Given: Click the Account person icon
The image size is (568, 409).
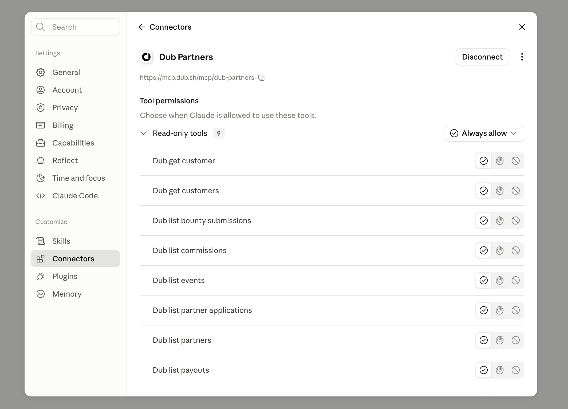Looking at the screenshot, I should tap(41, 90).
